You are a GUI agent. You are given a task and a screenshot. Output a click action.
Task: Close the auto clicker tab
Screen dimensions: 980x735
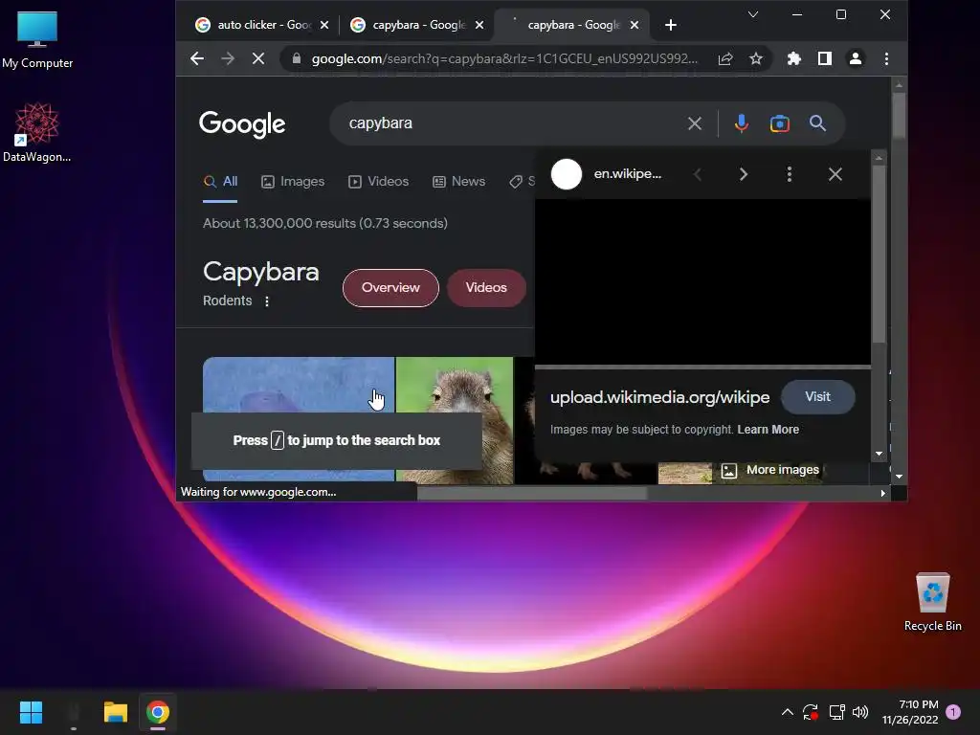pos(324,25)
